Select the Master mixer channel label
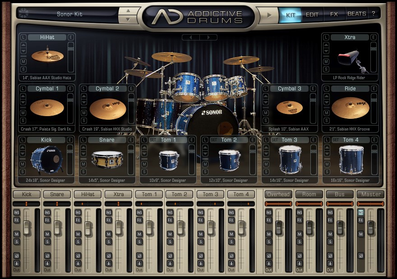Image resolution: width=397 pixels, height=279 pixels. coord(371,194)
